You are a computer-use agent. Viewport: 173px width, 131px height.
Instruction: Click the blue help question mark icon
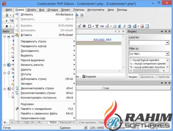[77, 15]
